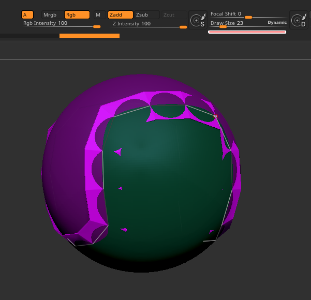Screen dimensions: 311x300
Task: Click the teal center area of the sphere
Action: click(x=166, y=176)
